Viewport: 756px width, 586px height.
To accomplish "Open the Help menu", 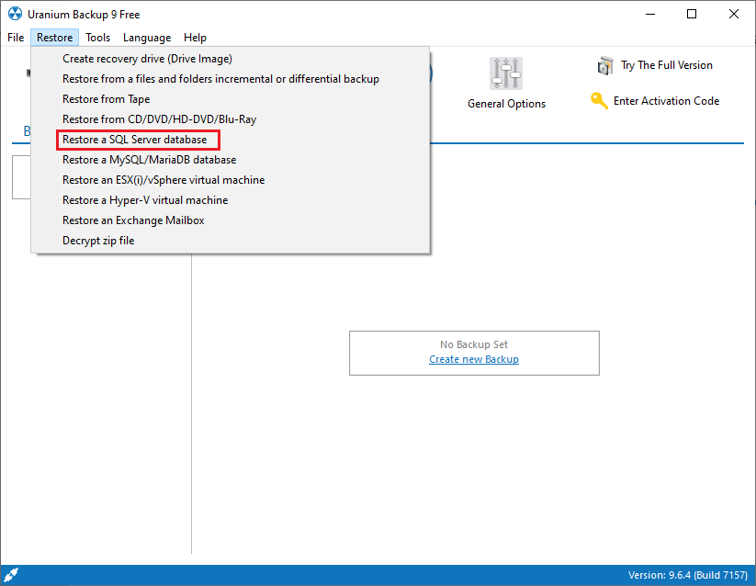I will (x=195, y=38).
